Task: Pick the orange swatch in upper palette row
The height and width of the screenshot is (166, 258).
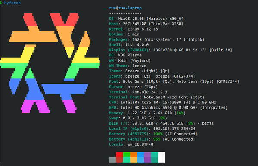Action: [x=134, y=155]
